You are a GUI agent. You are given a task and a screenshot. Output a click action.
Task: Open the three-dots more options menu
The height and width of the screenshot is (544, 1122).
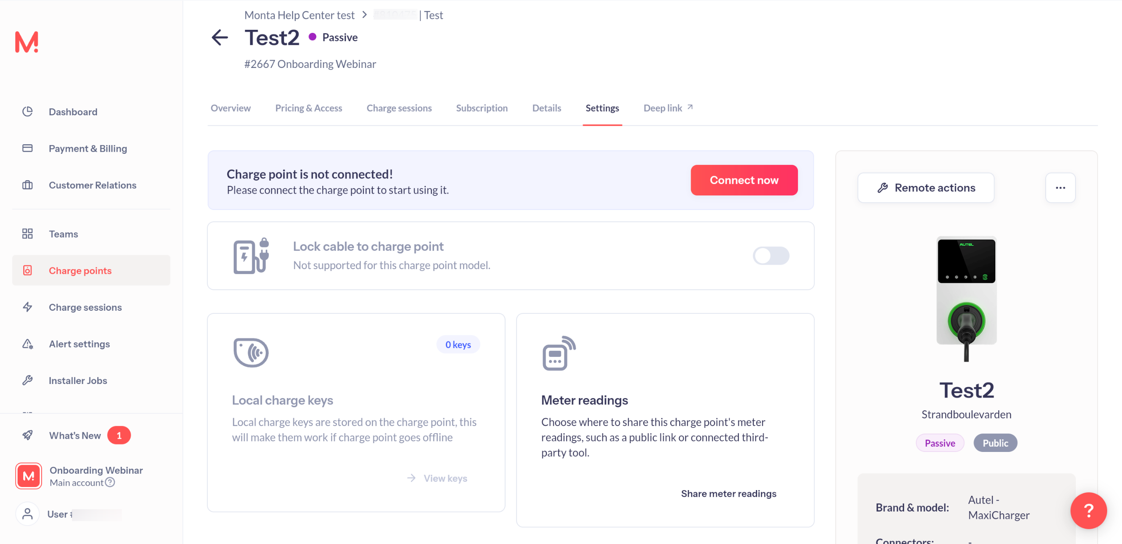click(x=1060, y=188)
